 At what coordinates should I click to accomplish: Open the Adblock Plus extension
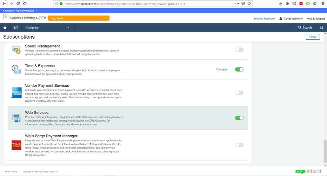coord(301,4)
